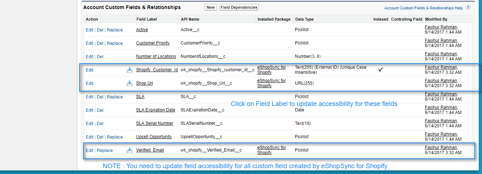Open the Shopify_Customer_Id field label

[157, 70]
